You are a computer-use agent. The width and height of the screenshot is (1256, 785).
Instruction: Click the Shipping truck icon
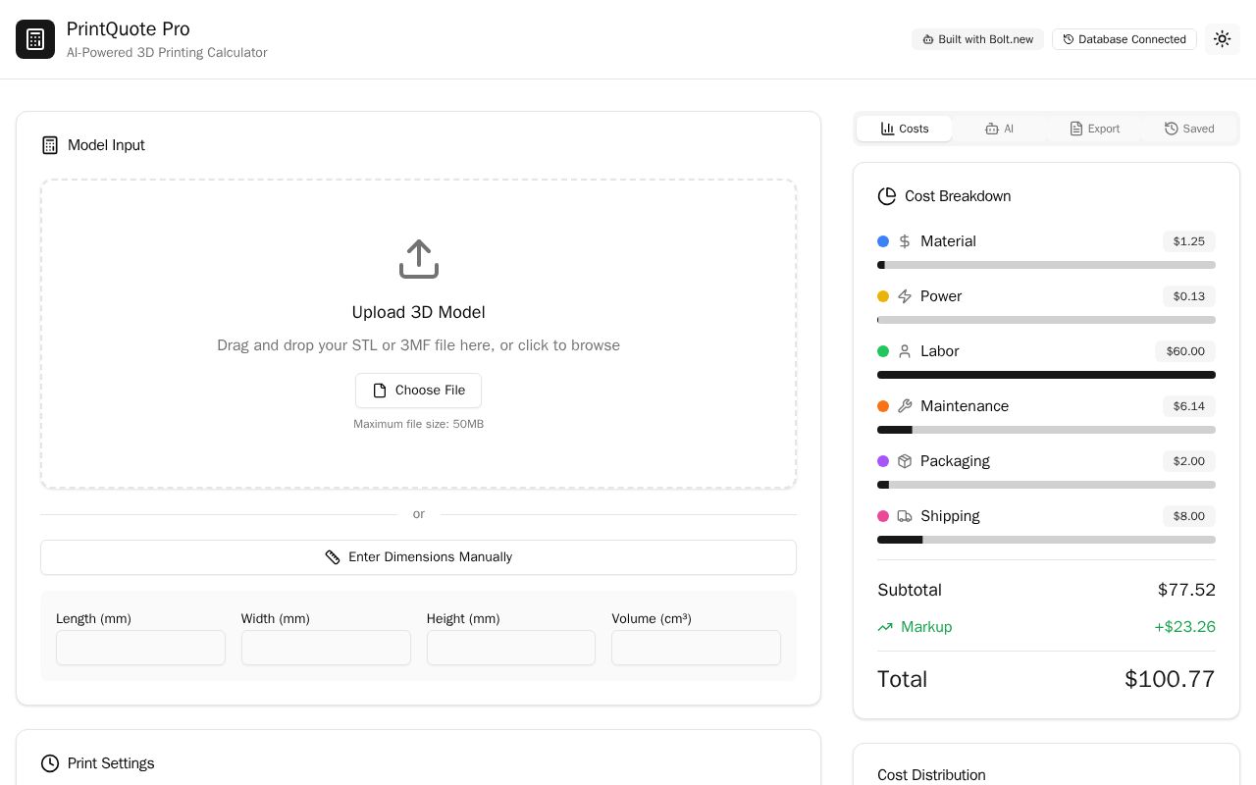coord(905,516)
